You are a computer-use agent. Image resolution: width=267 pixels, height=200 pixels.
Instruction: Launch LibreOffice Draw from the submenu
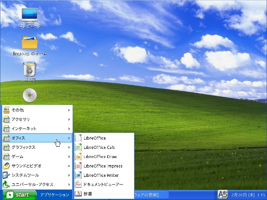104,156
